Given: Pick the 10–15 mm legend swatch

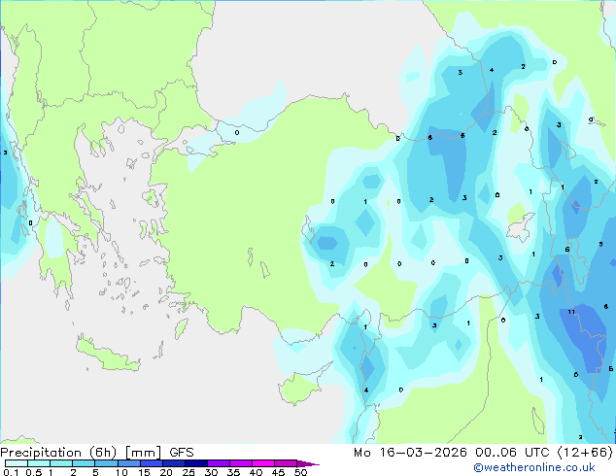Looking at the screenshot, I should (128, 463).
